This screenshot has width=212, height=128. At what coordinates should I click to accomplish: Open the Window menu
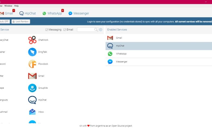8,6
